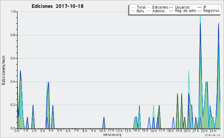Click the 'Ediciones' legend label
Screen dimensions: 224x138
(160, 7)
